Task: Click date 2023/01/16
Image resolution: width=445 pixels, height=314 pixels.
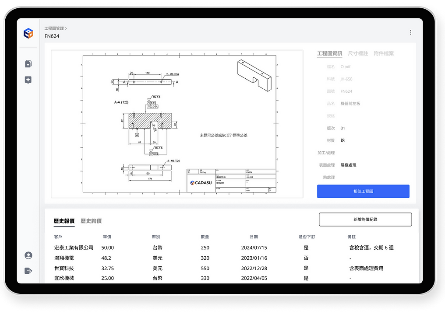Action: point(254,258)
